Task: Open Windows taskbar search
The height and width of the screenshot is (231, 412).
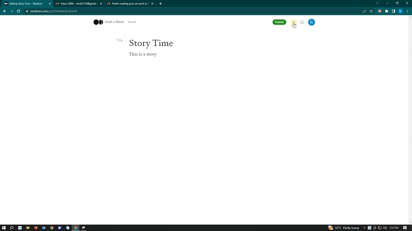Action: (x=12, y=228)
